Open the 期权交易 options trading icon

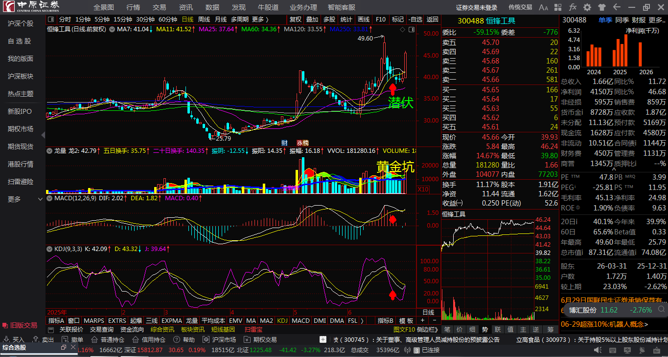pos(247,339)
